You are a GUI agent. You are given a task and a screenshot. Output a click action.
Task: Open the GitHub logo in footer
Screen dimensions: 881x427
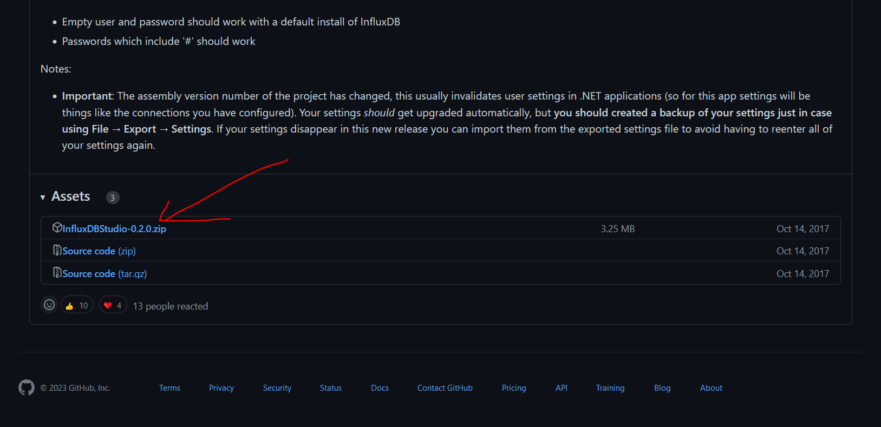click(27, 387)
